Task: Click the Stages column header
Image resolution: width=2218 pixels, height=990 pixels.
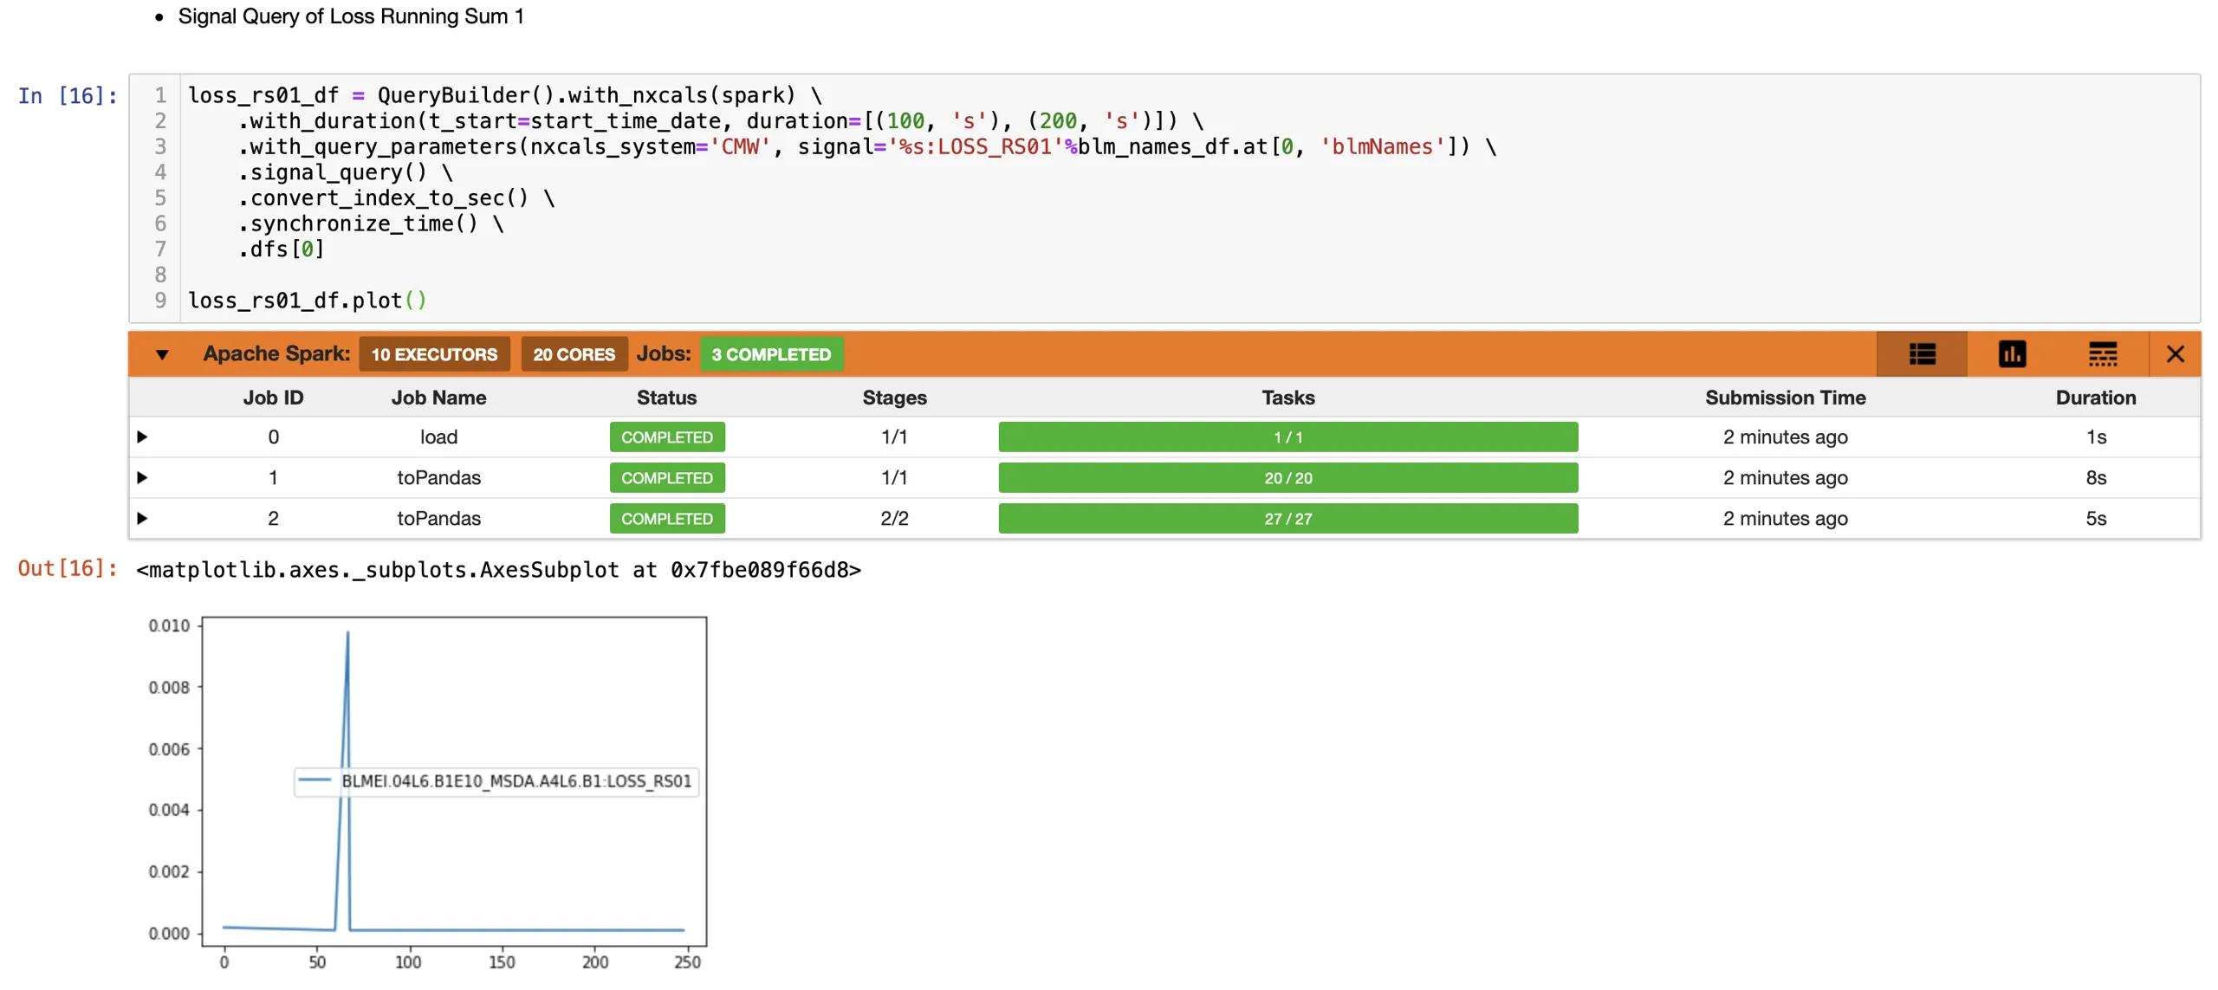Action: click(894, 397)
